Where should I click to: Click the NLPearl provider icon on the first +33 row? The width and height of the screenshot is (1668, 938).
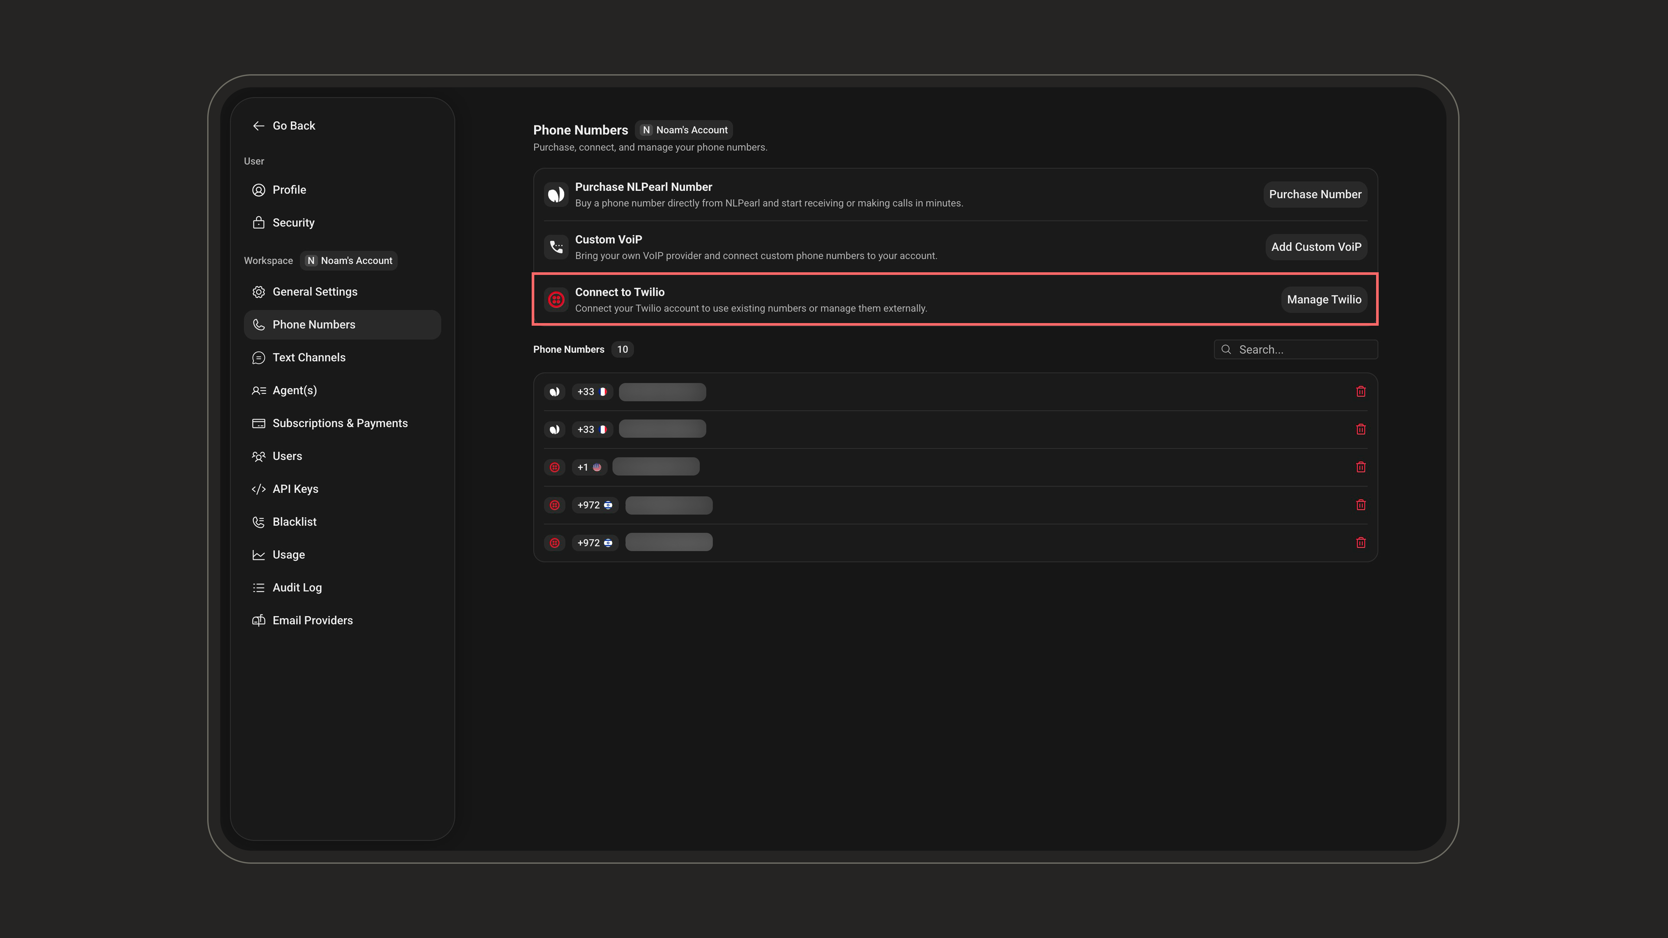coord(555,391)
